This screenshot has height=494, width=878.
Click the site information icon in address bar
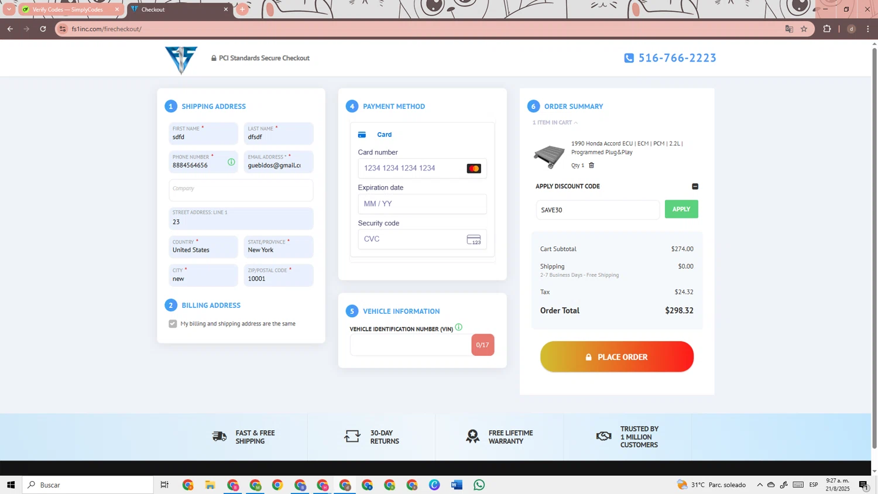(x=63, y=29)
